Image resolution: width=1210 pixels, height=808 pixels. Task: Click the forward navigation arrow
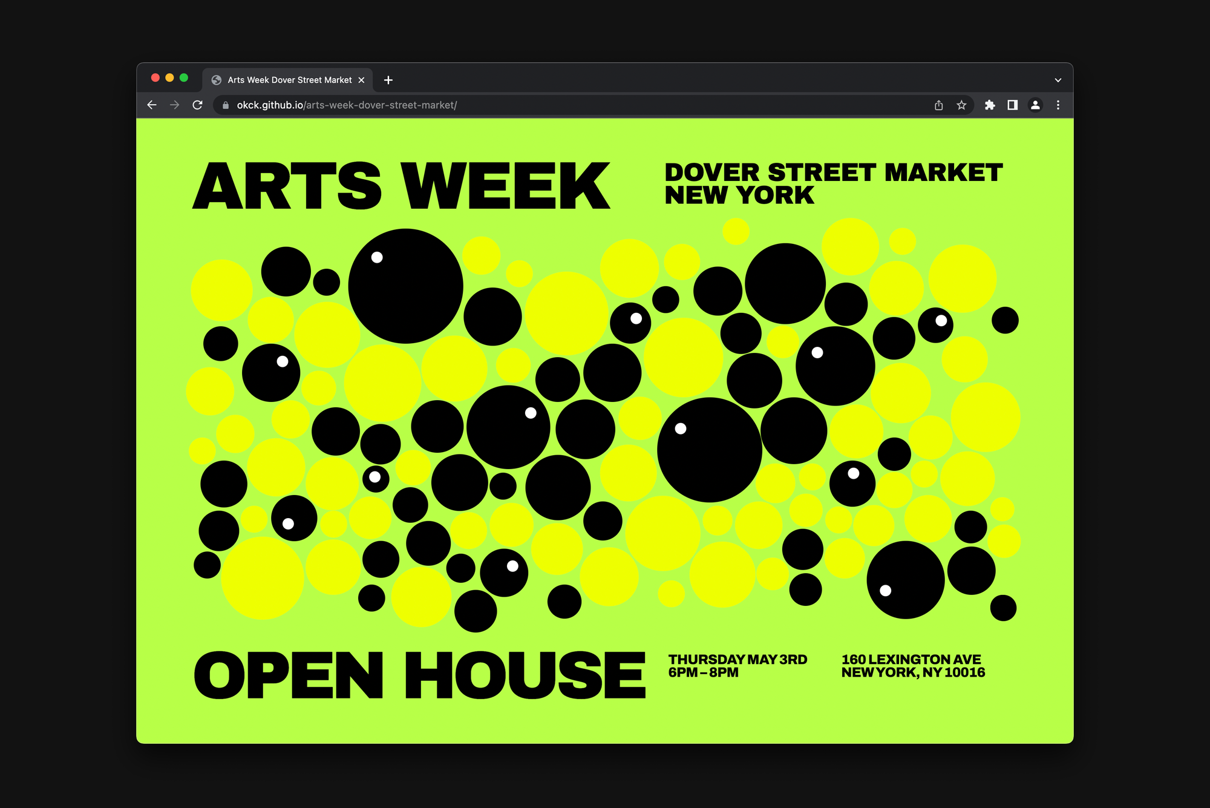[x=174, y=105]
